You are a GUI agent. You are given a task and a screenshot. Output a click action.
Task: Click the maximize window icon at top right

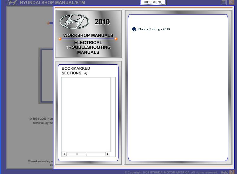pos(224,2)
